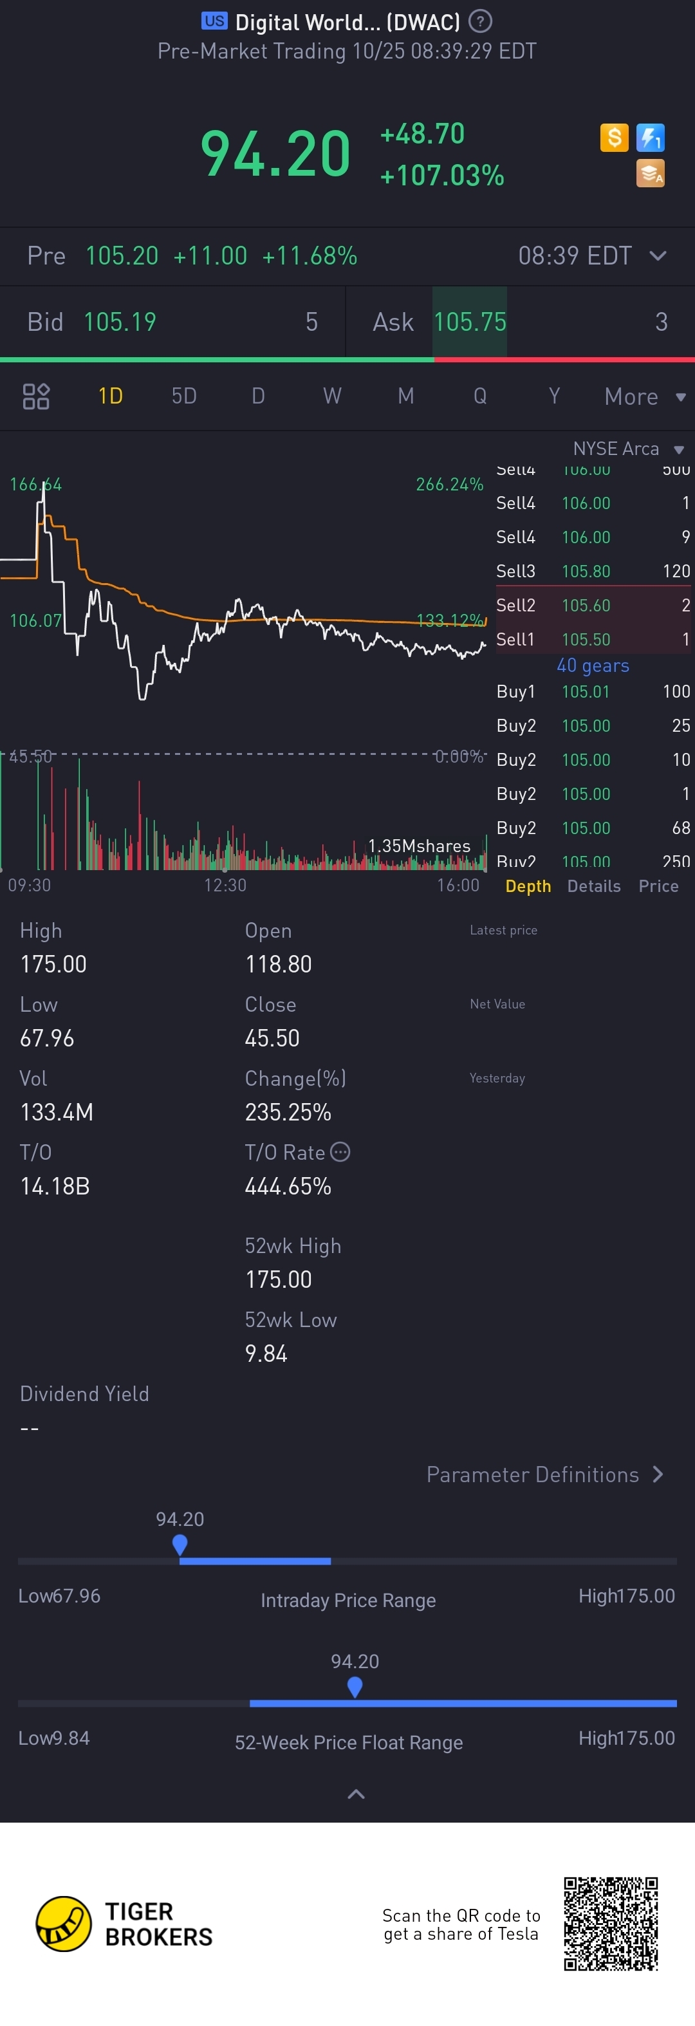Expand the 08:39 EDT pre-market dropdown
This screenshot has height=2026, width=695.
click(658, 256)
